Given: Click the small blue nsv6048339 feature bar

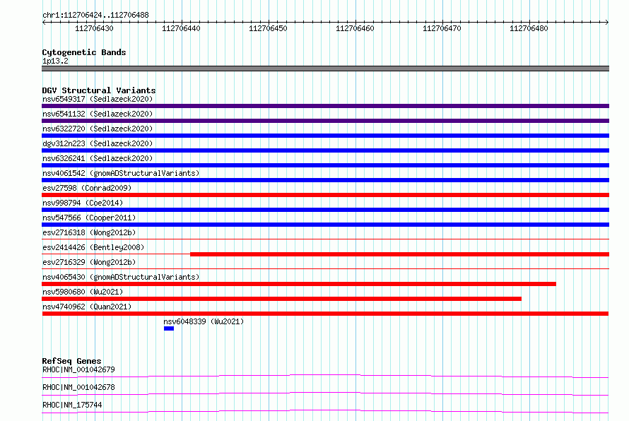Looking at the screenshot, I should (169, 328).
